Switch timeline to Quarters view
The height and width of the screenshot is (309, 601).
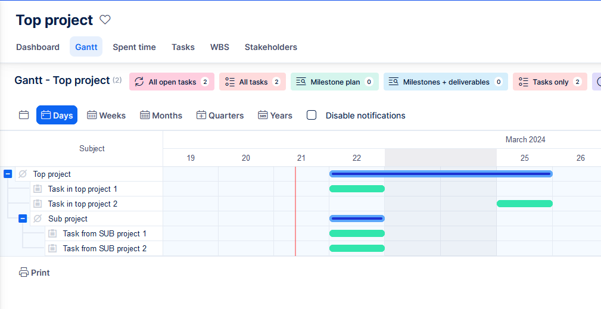[x=220, y=116]
